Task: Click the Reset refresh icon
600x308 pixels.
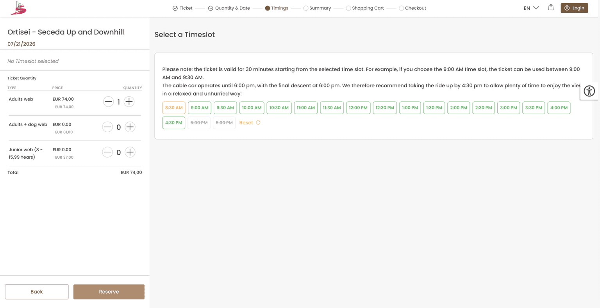Action: [258, 122]
